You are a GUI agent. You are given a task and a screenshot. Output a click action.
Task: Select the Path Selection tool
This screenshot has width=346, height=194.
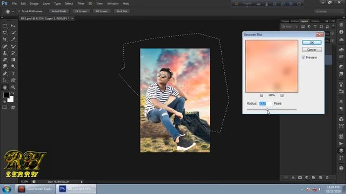5,80
